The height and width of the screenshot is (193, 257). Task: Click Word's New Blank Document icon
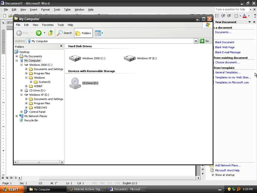pos(5,16)
